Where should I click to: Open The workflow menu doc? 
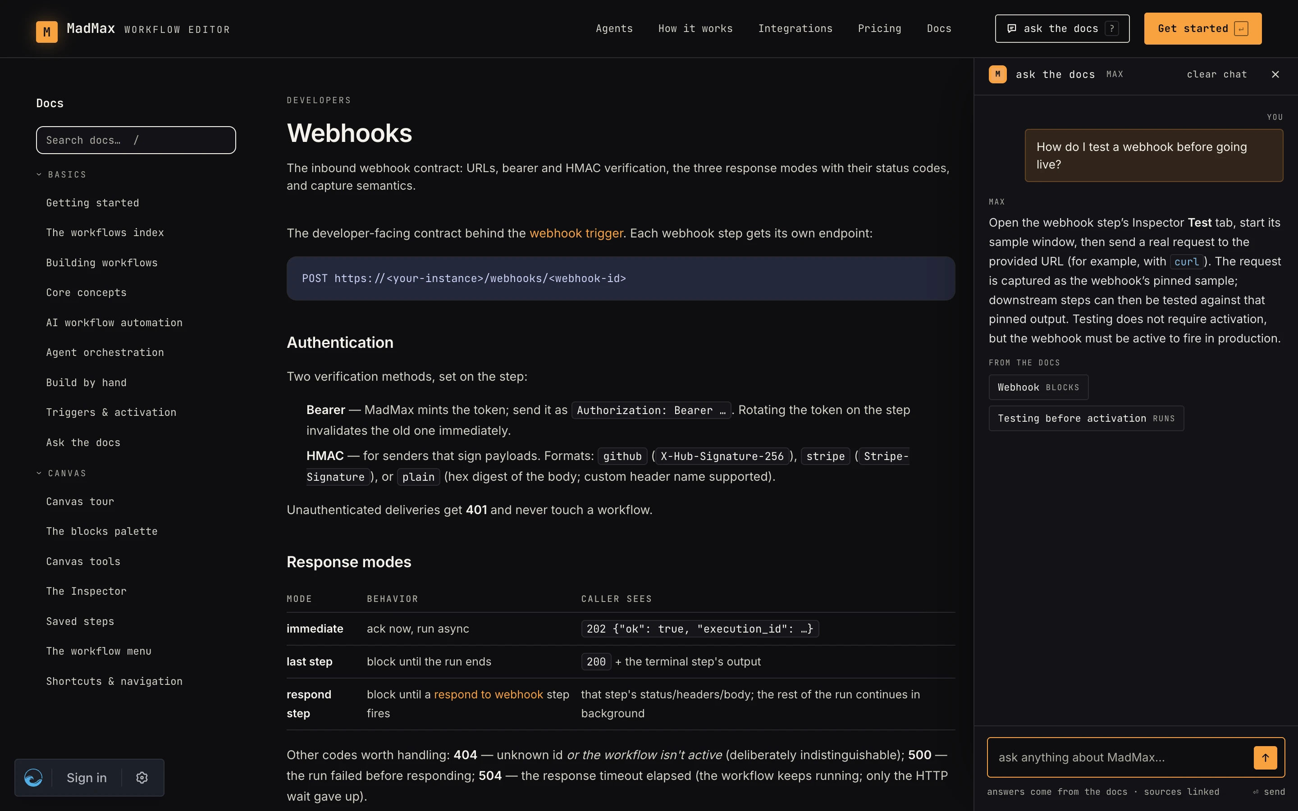pos(98,651)
